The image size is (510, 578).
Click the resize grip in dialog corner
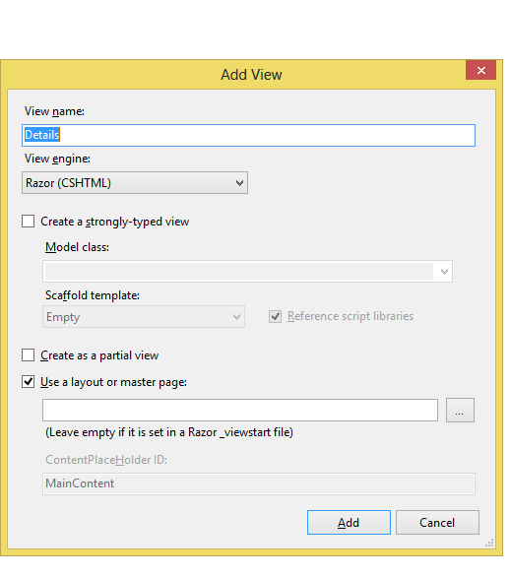click(x=489, y=543)
